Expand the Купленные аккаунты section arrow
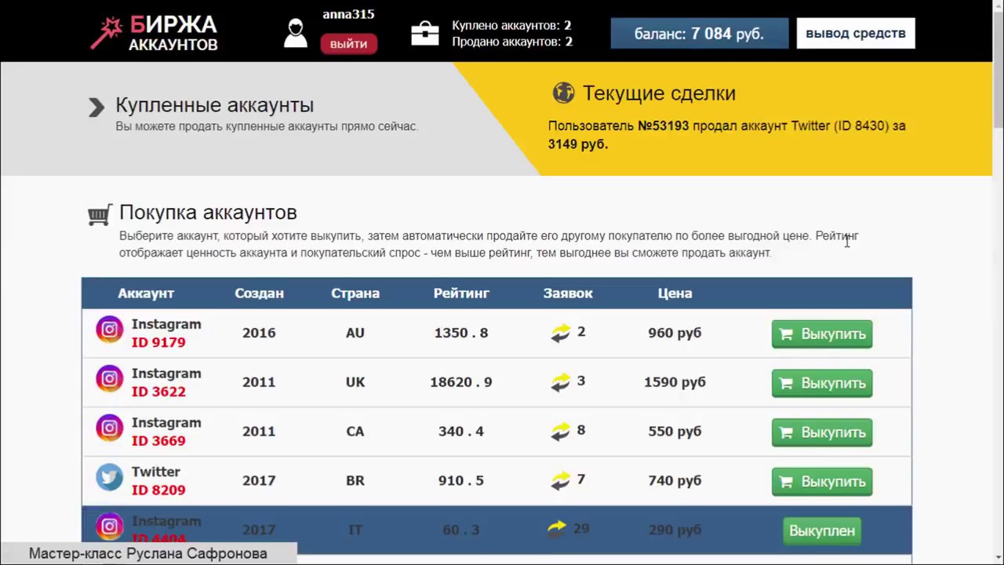1004x565 pixels. [96, 108]
